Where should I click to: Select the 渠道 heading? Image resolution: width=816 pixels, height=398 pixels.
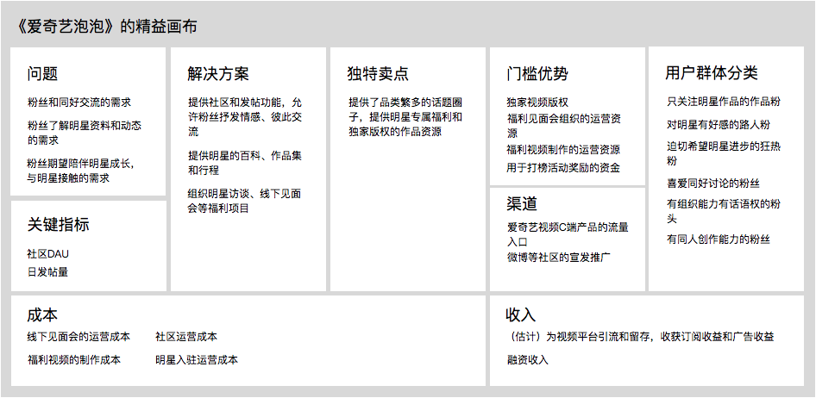pos(522,203)
